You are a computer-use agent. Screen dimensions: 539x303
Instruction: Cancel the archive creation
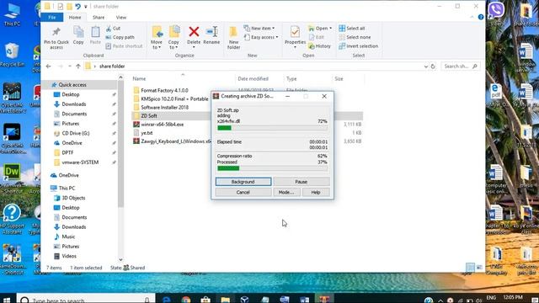[x=243, y=193]
